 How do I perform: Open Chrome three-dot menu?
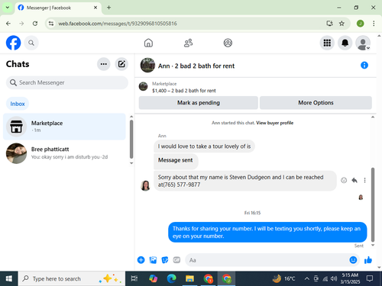pos(374,24)
